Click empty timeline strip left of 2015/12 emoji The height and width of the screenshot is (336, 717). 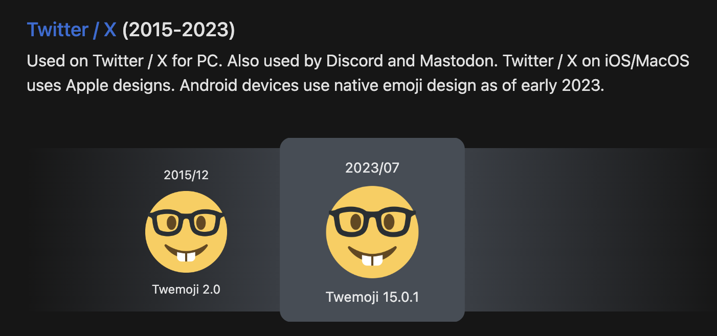(x=87, y=230)
